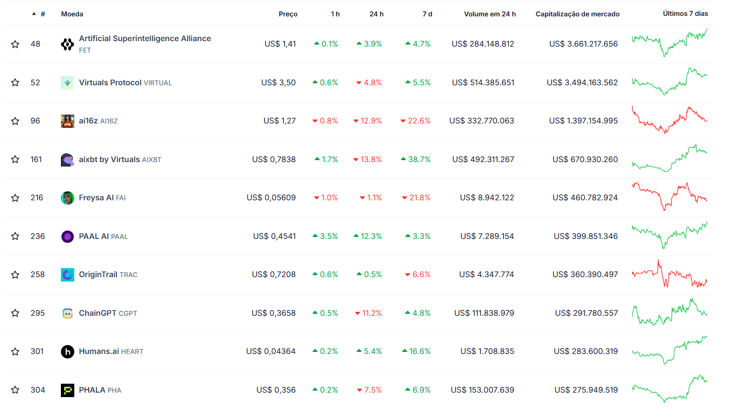
Task: View the red OriginTrail sparkline chart
Action: point(670,273)
